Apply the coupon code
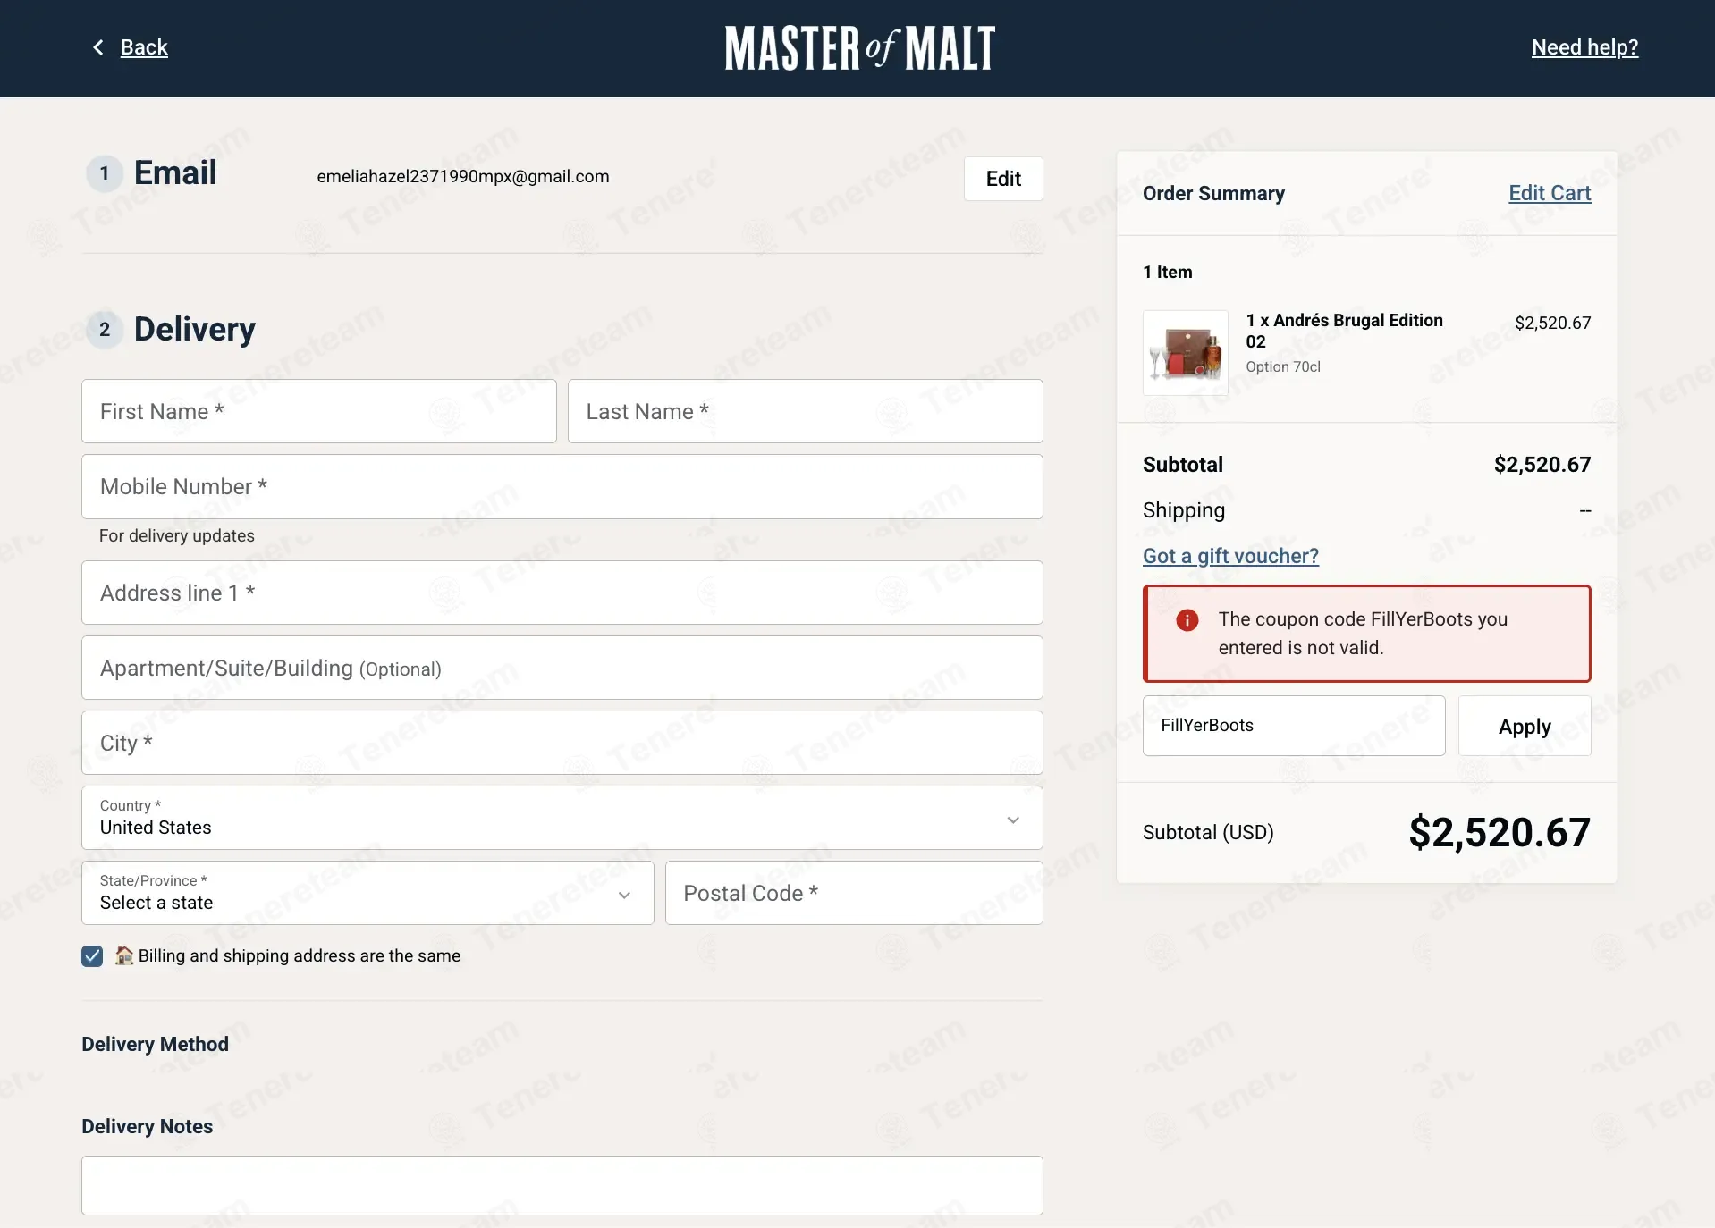This screenshot has height=1228, width=1715. click(1525, 726)
